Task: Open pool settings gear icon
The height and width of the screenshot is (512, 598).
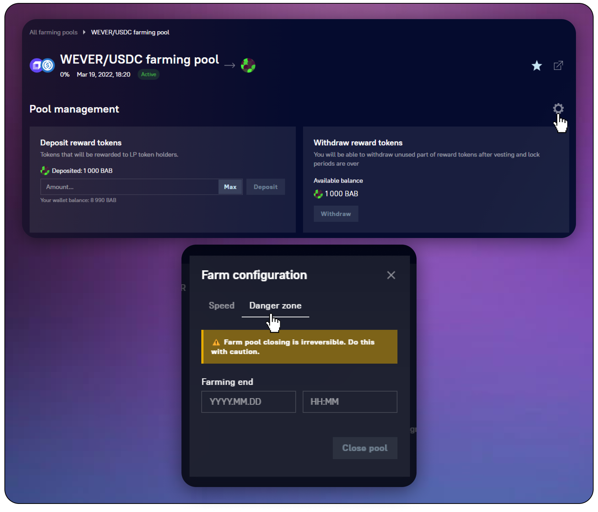Action: point(558,108)
